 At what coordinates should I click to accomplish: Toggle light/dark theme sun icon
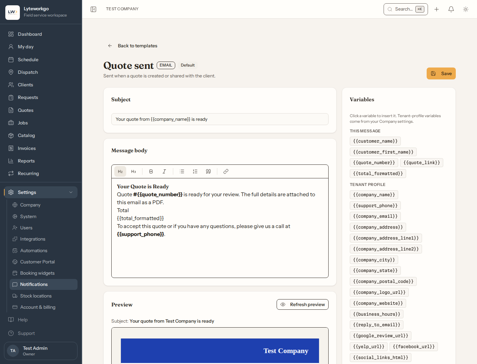(466, 9)
